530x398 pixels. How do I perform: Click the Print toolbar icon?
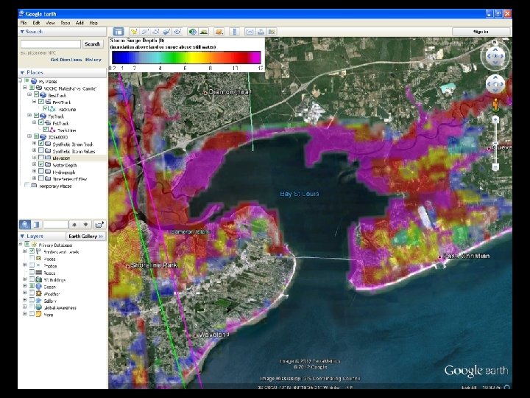pyautogui.click(x=261, y=32)
